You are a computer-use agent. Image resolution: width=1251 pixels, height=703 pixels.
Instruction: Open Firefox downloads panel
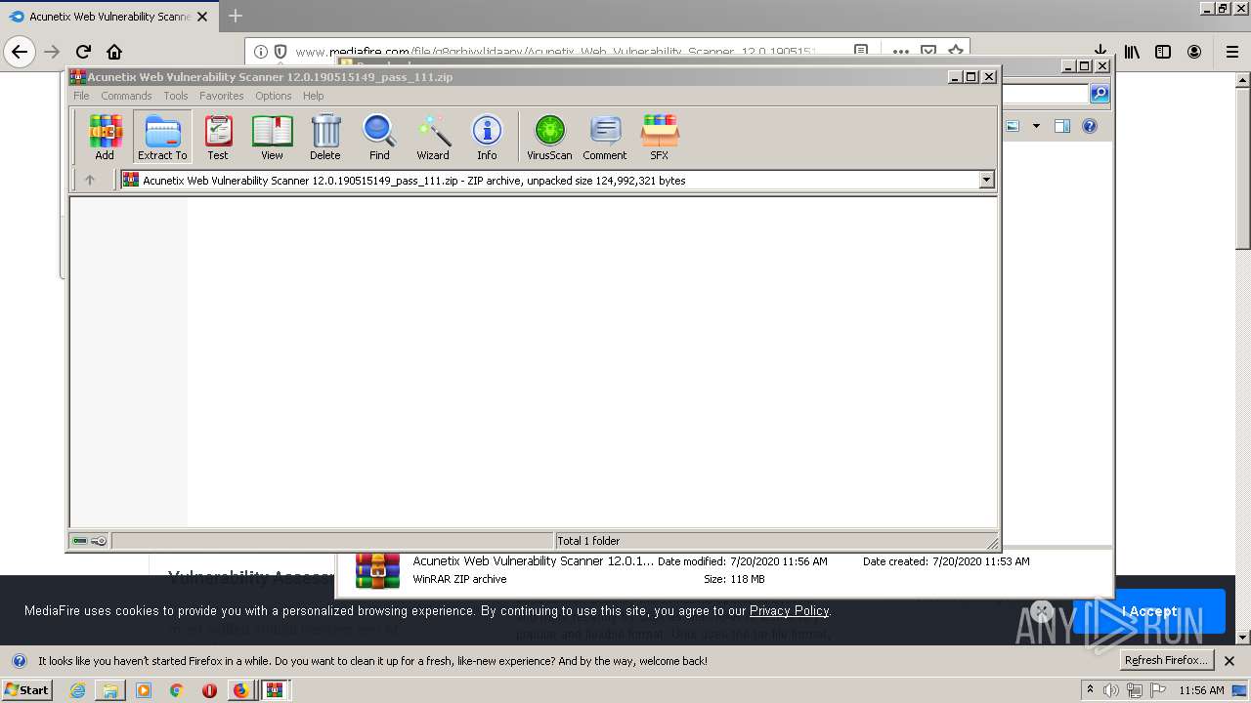(x=1100, y=52)
